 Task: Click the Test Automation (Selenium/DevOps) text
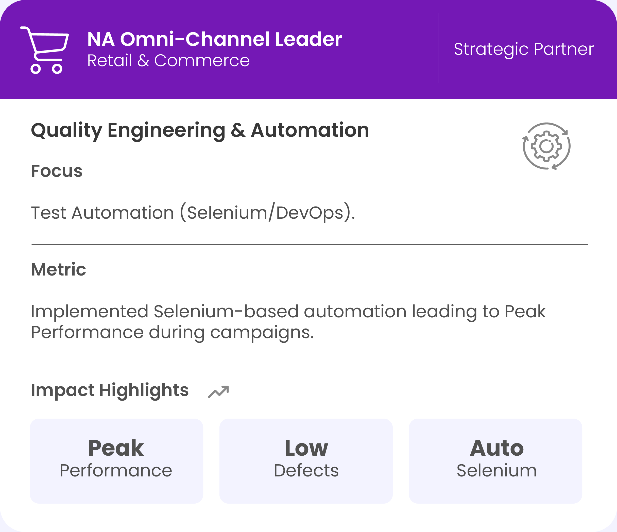pyautogui.click(x=193, y=213)
